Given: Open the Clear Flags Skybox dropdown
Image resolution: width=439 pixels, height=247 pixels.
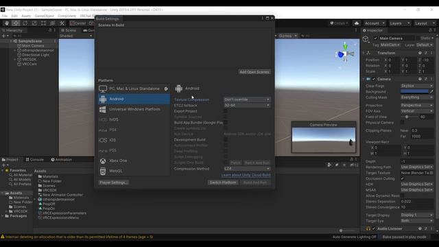Looking at the screenshot, I should [417, 86].
